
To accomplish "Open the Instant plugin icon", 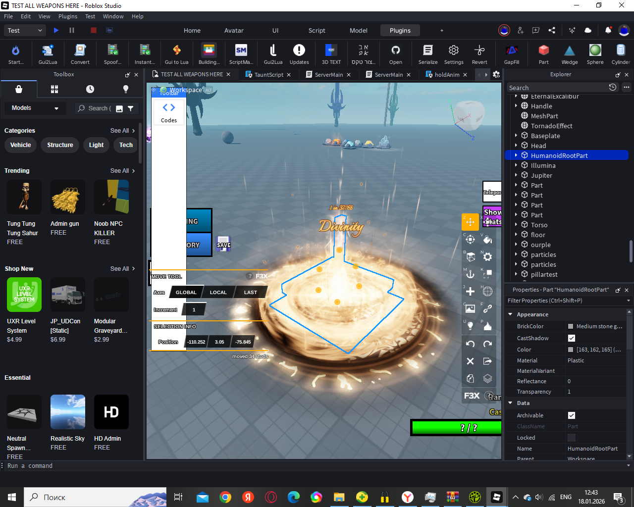I will (x=145, y=54).
